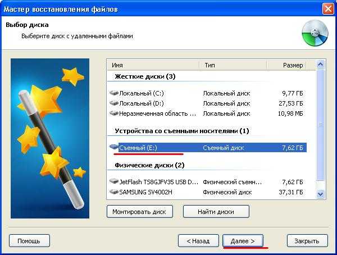Click the Физический диск type cell for SAMSUNG
337x255 pixels.
pos(227,192)
